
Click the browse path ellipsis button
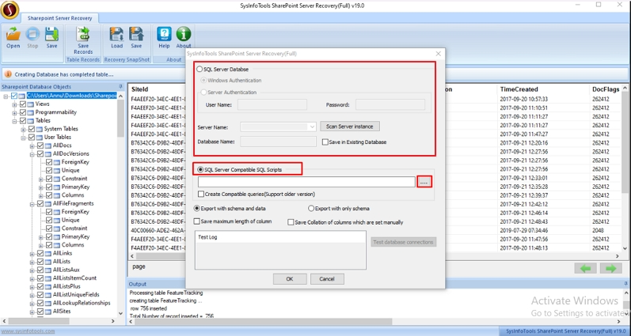tap(424, 182)
